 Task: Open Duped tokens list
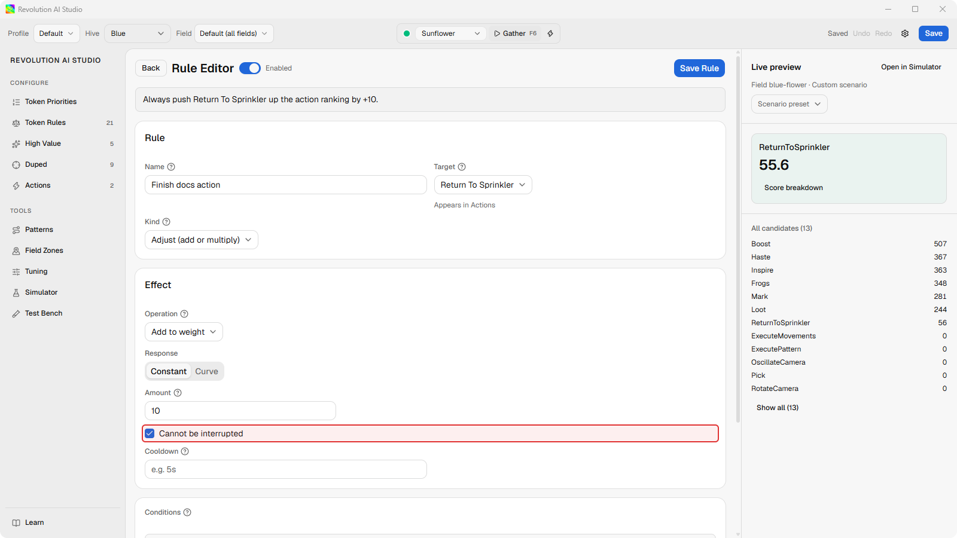tap(62, 164)
